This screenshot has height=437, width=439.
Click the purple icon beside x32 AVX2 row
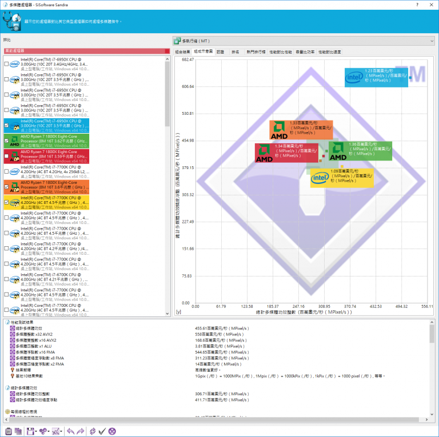13,334
